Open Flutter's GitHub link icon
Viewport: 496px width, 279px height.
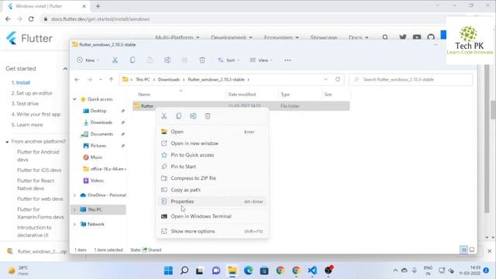(431, 37)
